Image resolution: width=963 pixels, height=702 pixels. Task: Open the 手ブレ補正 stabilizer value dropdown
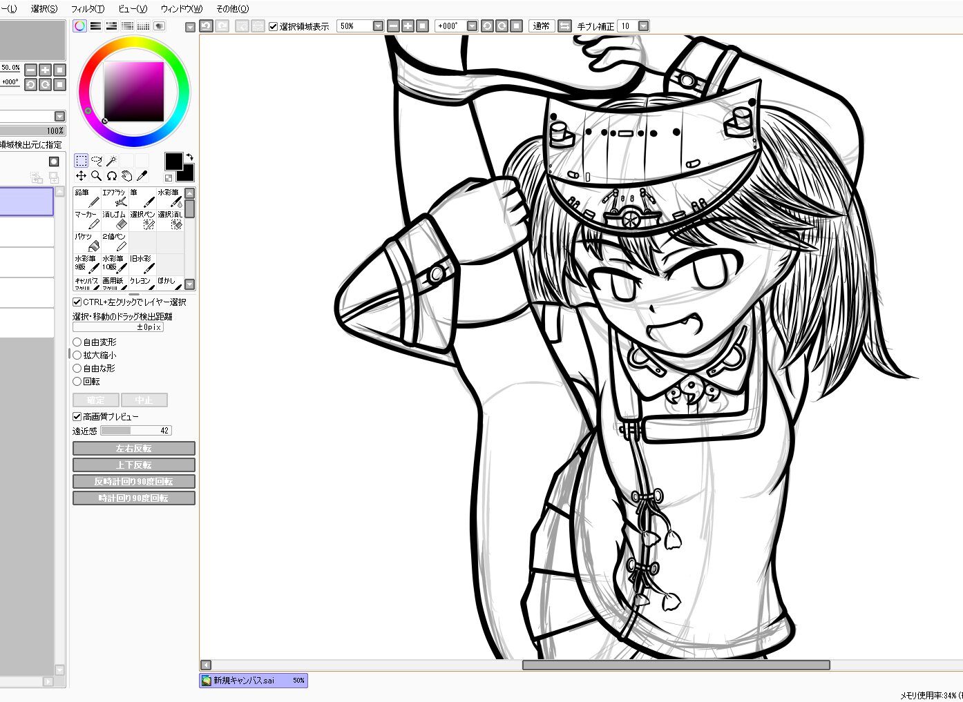643,26
